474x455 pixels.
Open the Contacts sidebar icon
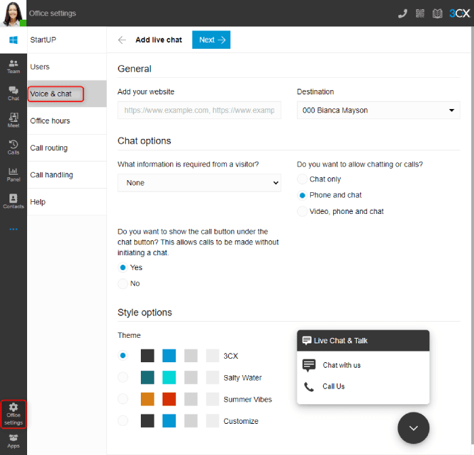click(14, 202)
